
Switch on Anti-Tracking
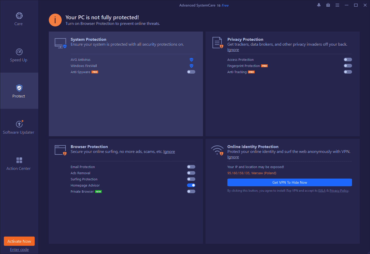click(348, 72)
